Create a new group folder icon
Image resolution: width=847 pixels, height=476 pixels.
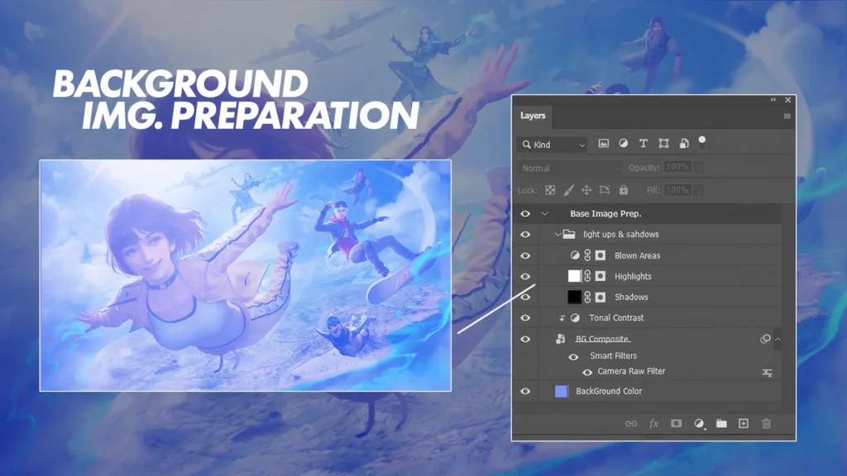point(721,423)
